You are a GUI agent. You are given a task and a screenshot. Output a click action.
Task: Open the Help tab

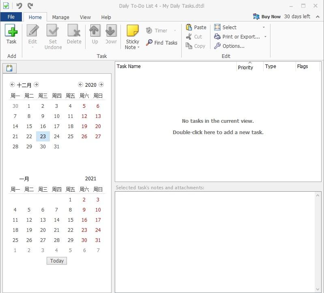106,17
